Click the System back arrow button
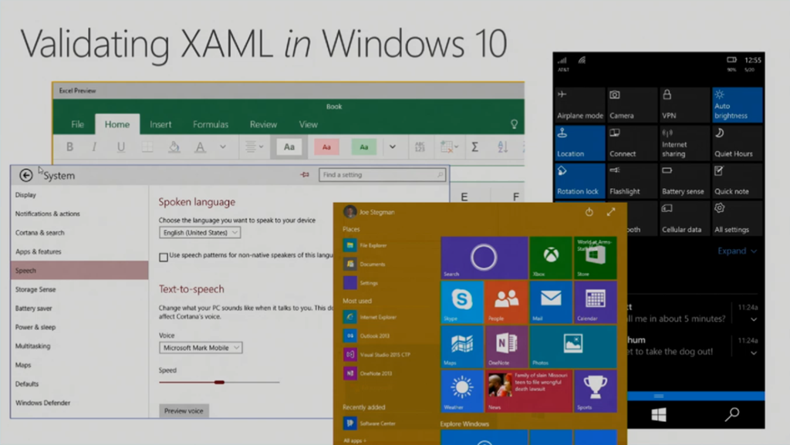Screen dimensions: 790x445 coord(25,175)
